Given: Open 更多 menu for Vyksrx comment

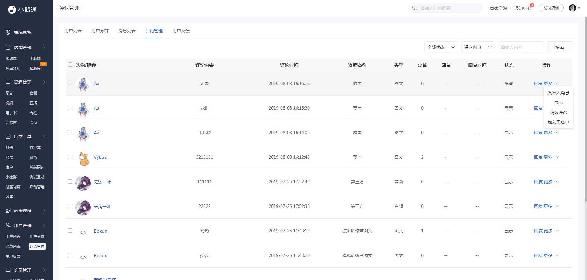Looking at the screenshot, I should click(551, 157).
